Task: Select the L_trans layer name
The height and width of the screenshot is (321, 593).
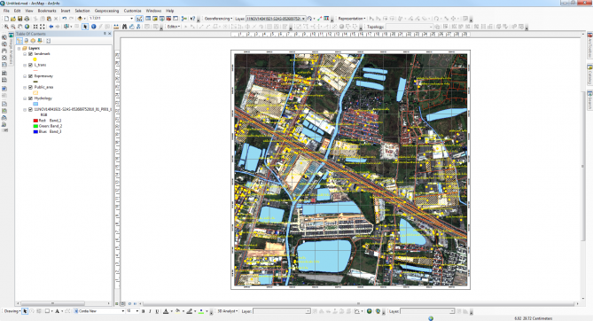Action: 40,65
